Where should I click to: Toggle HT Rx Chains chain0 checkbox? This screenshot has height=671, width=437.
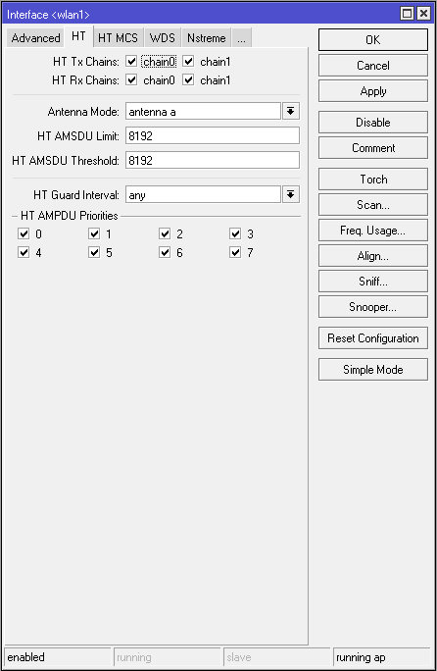pyautogui.click(x=131, y=80)
